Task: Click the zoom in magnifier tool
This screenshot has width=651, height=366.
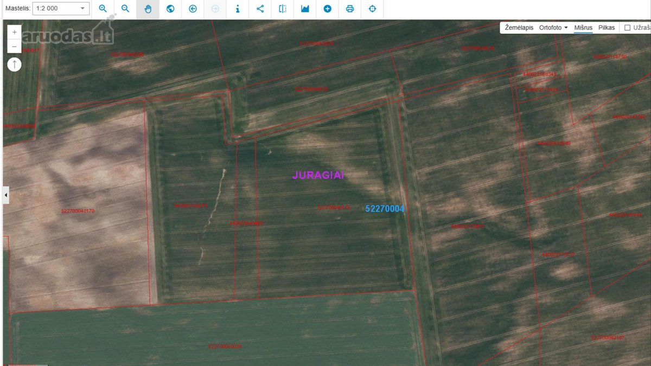Action: pos(103,9)
